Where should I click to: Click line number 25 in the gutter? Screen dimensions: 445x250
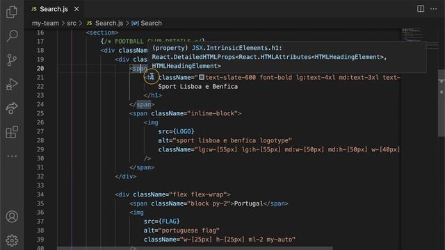tap(40, 113)
